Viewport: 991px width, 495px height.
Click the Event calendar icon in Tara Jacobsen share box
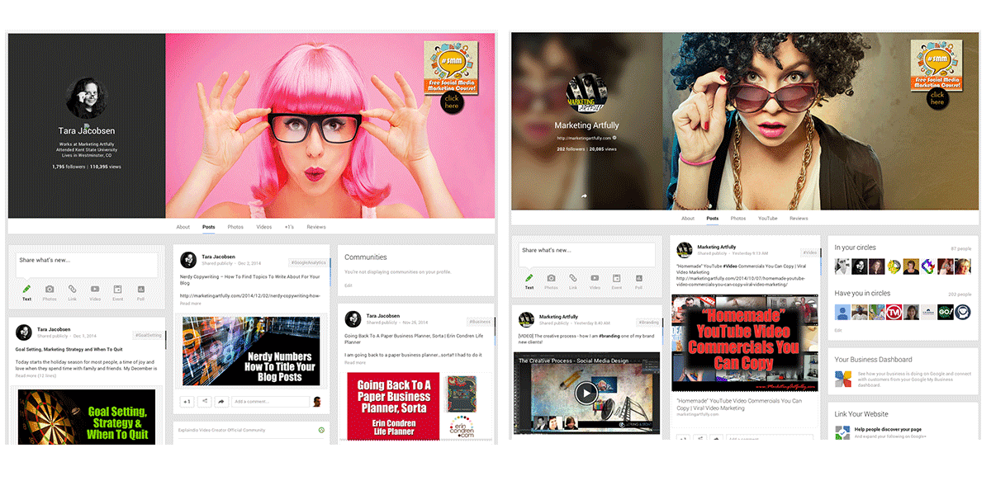[117, 290]
